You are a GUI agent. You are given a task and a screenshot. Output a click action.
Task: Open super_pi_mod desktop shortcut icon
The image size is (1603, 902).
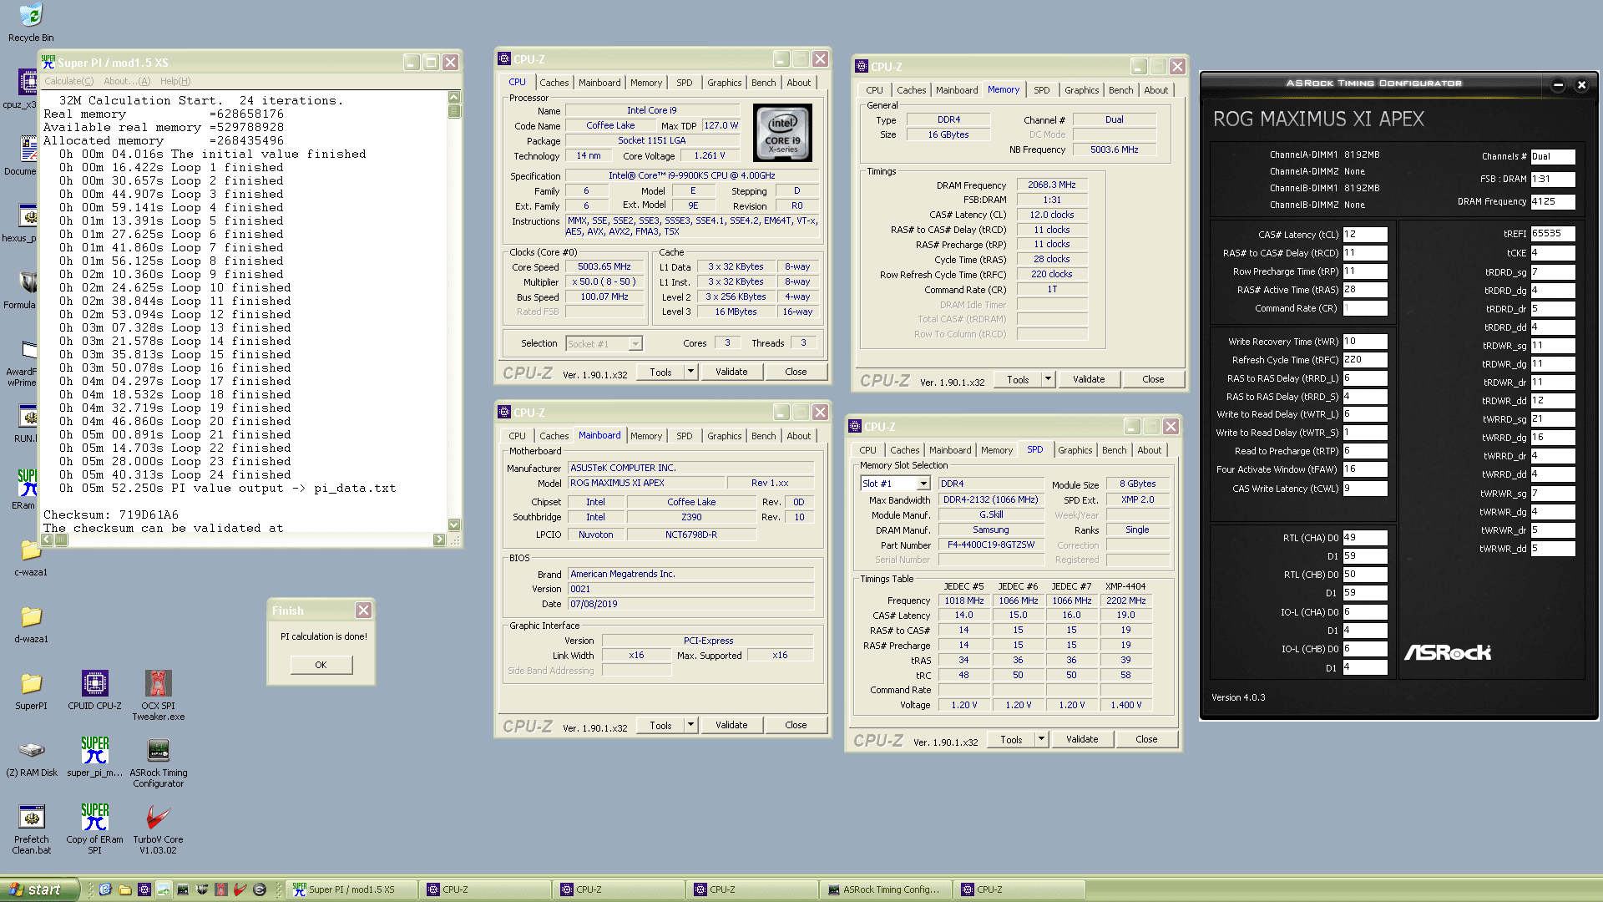point(94,751)
